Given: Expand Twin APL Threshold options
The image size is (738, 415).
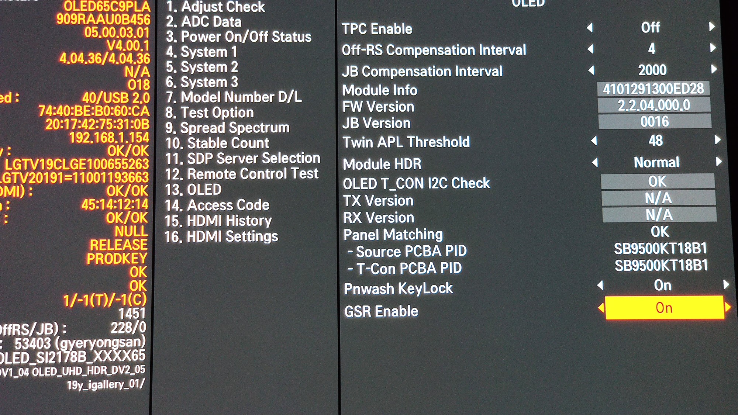Looking at the screenshot, I should (718, 142).
